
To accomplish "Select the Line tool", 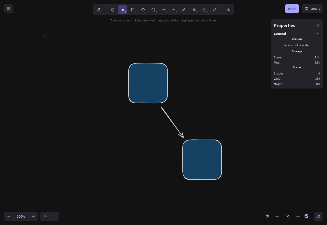I will coord(174,10).
